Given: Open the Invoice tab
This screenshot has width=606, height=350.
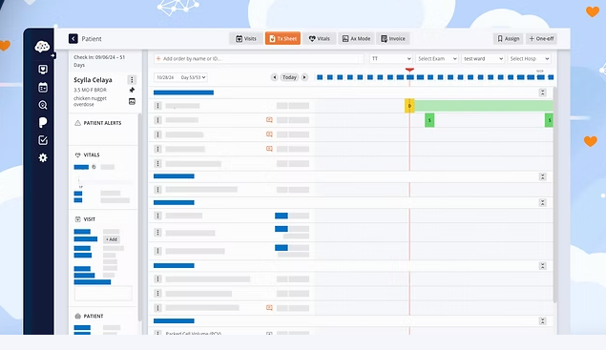Looking at the screenshot, I should [393, 39].
